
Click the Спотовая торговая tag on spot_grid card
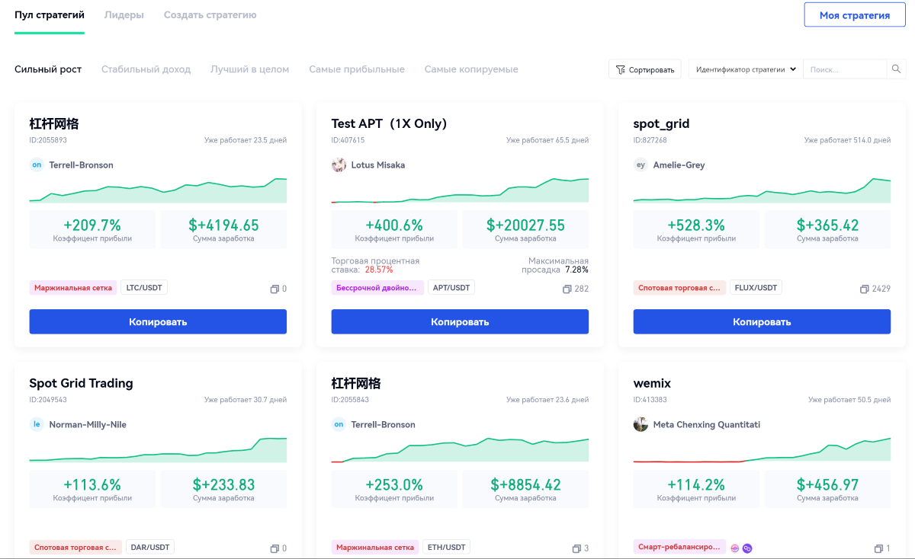679,288
